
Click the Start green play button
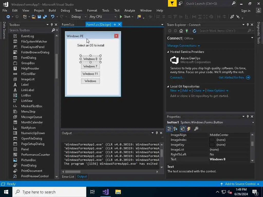[121, 17]
